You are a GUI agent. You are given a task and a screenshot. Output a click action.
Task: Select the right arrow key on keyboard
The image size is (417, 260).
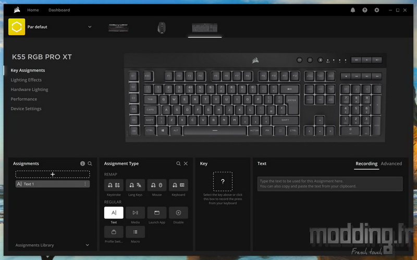(x=330, y=131)
